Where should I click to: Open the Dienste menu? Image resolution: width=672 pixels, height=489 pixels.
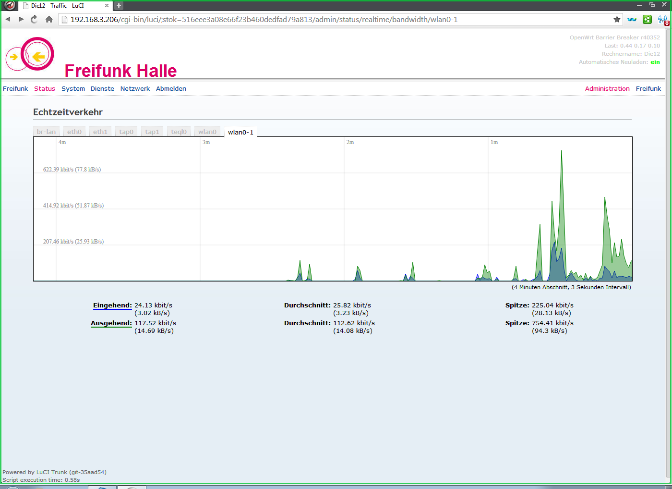coord(102,89)
